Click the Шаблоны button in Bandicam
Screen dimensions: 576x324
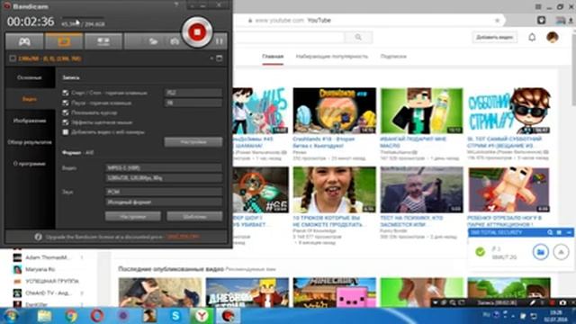pyautogui.click(x=194, y=216)
